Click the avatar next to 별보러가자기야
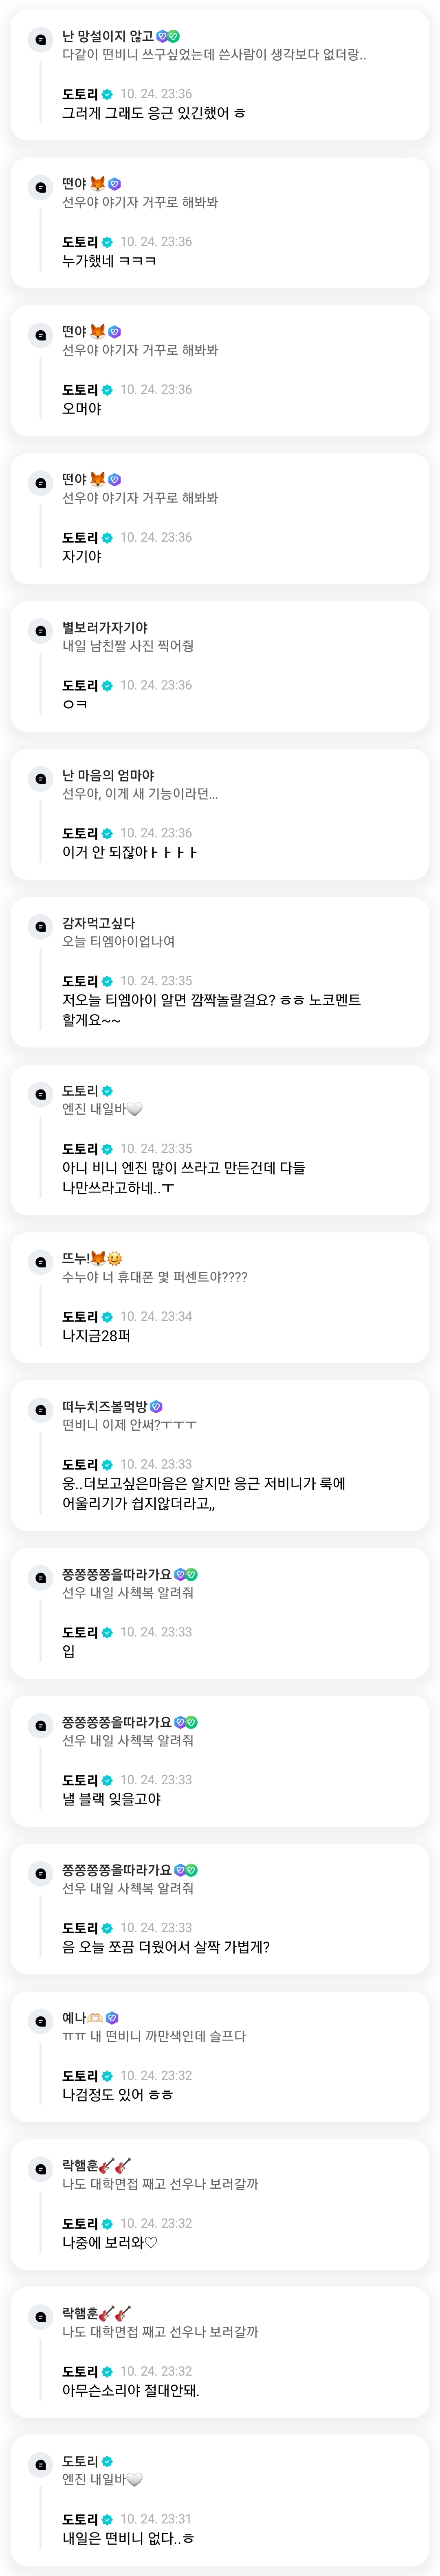Screen dimensions: 440x2576 (x=40, y=631)
